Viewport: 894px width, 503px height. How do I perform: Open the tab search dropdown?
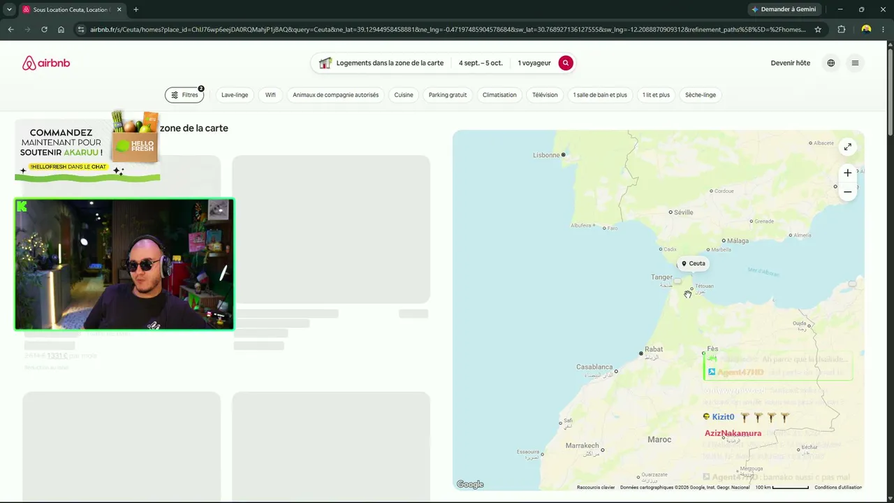(x=9, y=10)
